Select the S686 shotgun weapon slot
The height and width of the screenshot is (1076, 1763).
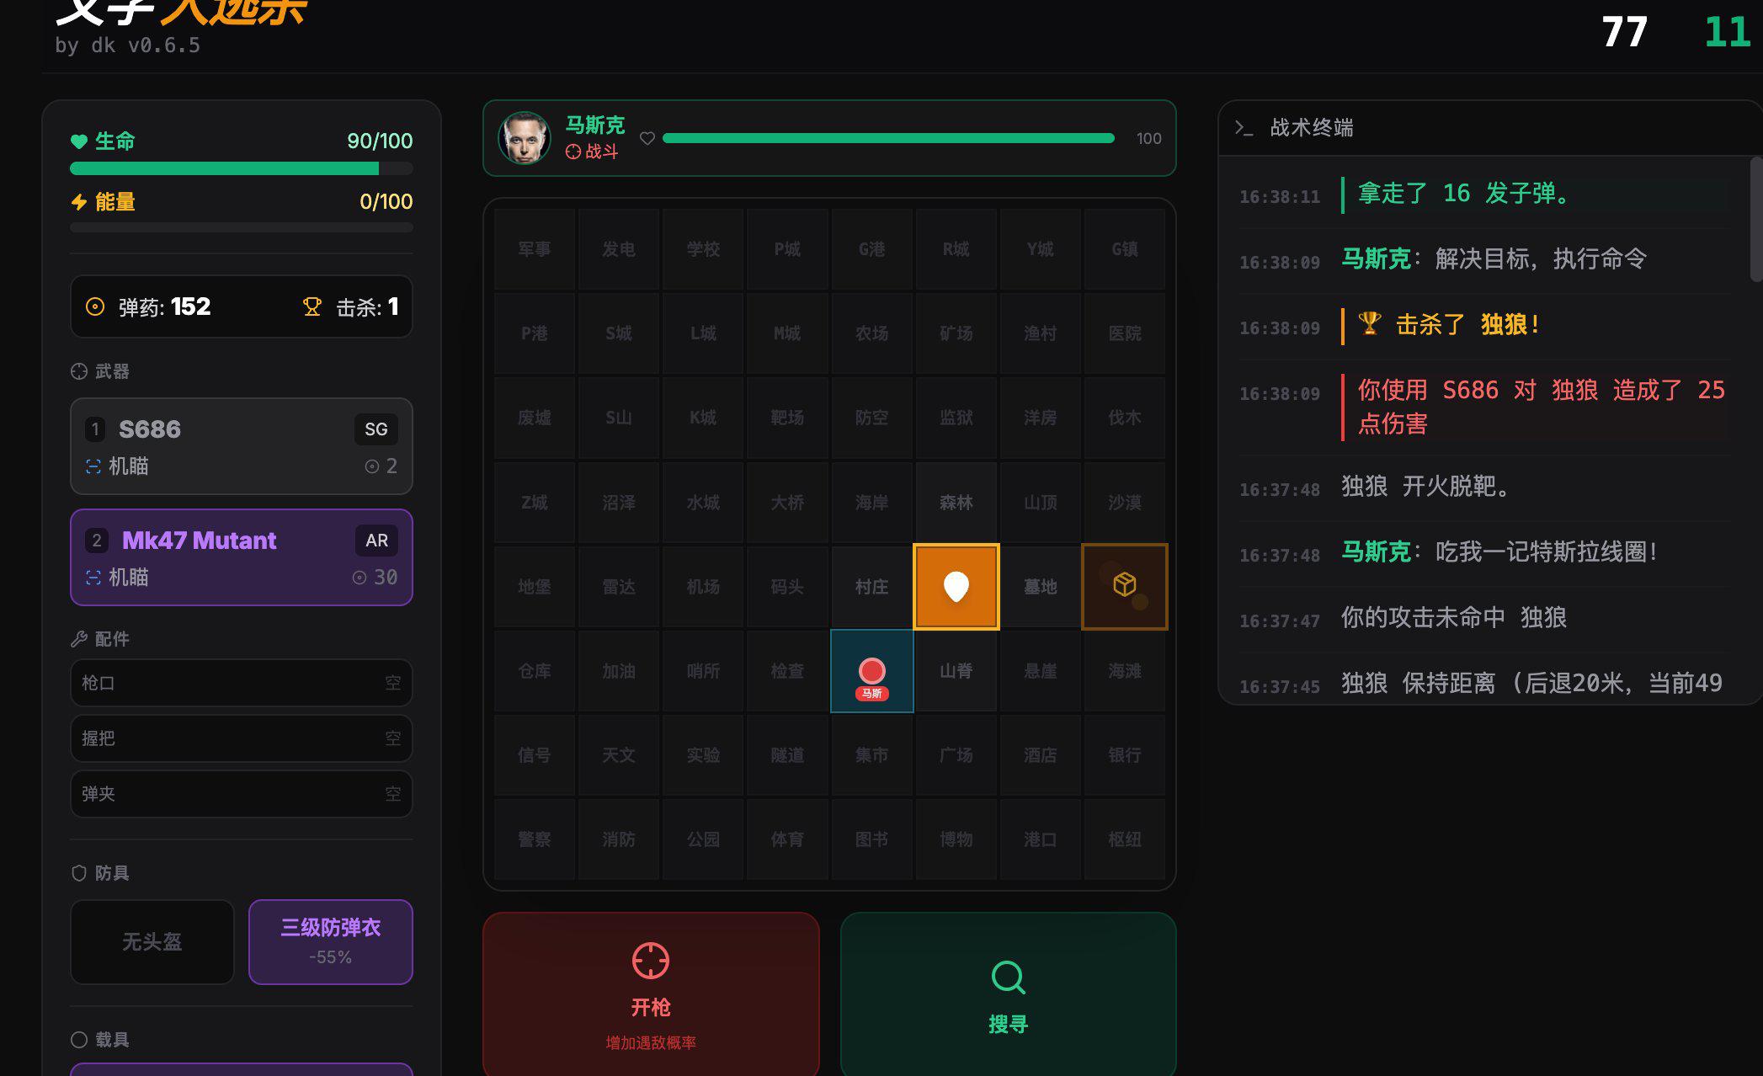click(241, 446)
